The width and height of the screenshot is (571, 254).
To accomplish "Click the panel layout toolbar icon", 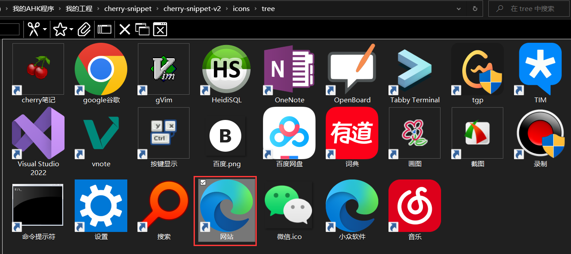I will pyautogui.click(x=104, y=30).
